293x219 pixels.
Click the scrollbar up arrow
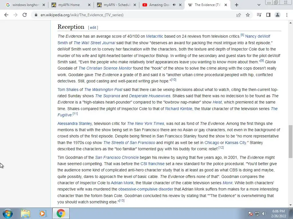290,23
